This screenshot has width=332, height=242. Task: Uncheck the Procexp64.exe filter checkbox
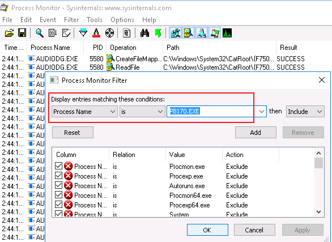pyautogui.click(x=58, y=205)
